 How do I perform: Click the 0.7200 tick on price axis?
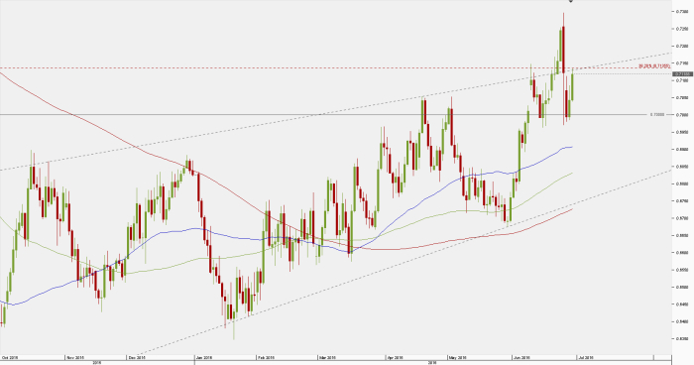pyautogui.click(x=682, y=46)
